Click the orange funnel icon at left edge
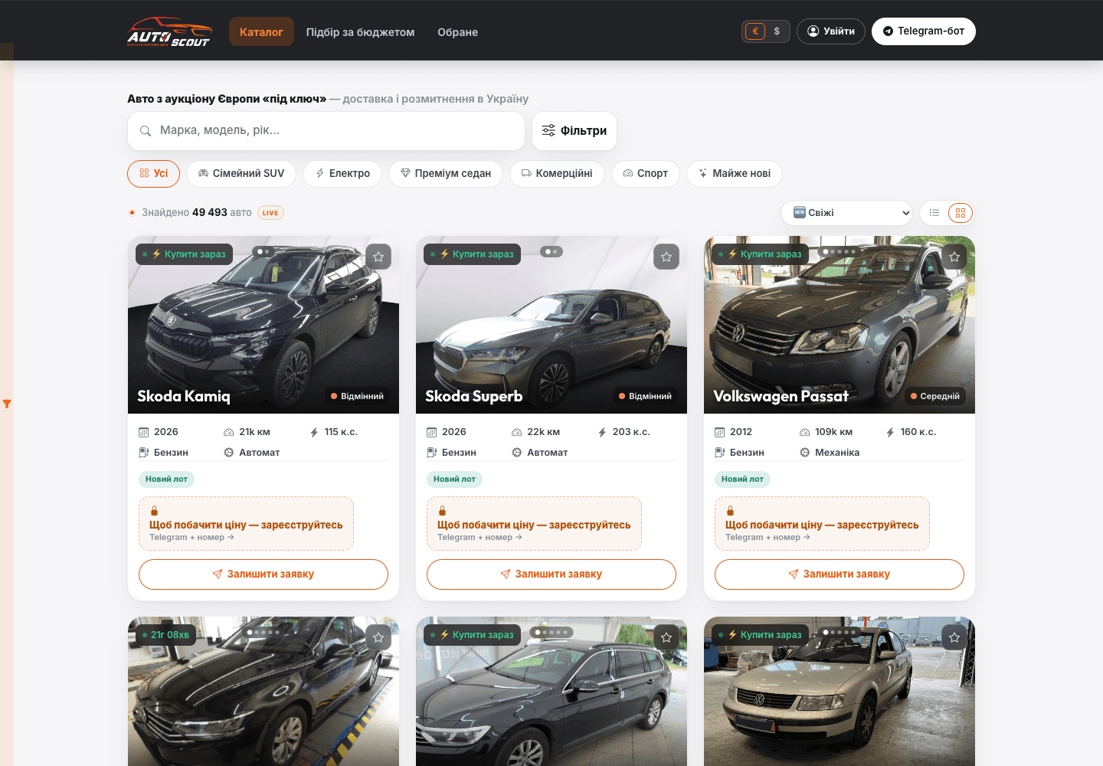The height and width of the screenshot is (766, 1103). [x=7, y=404]
